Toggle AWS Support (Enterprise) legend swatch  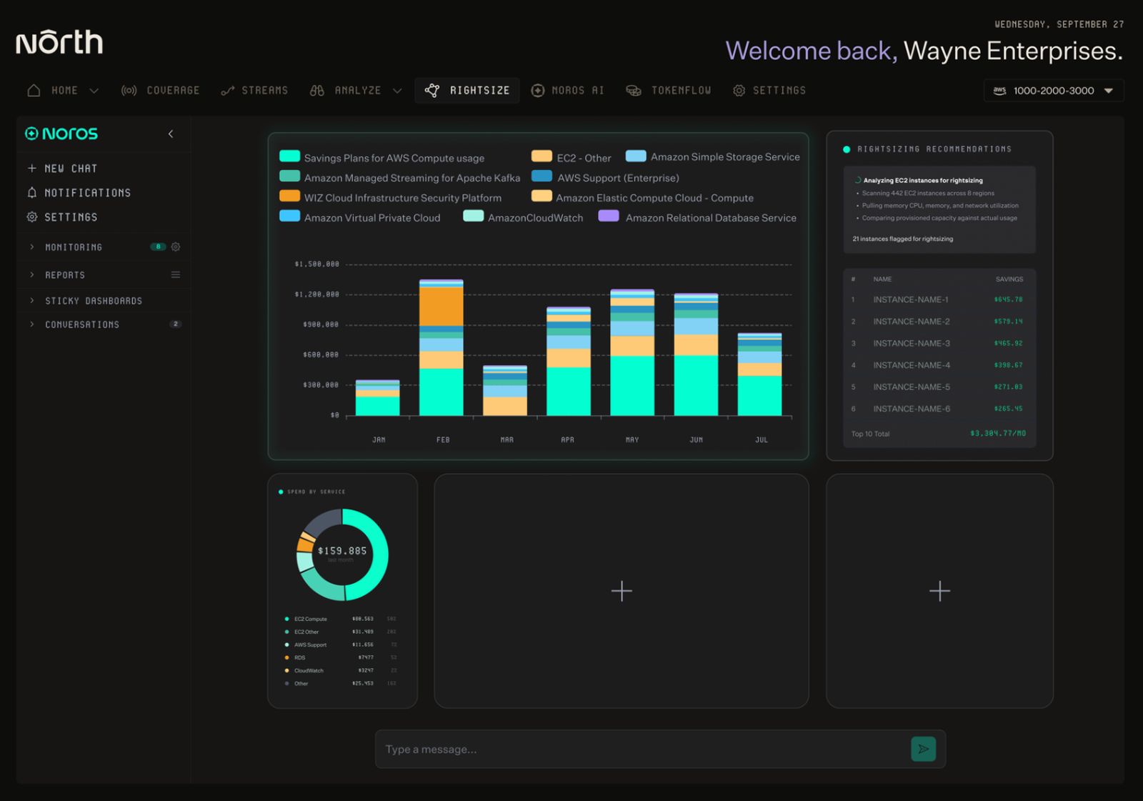tap(542, 176)
